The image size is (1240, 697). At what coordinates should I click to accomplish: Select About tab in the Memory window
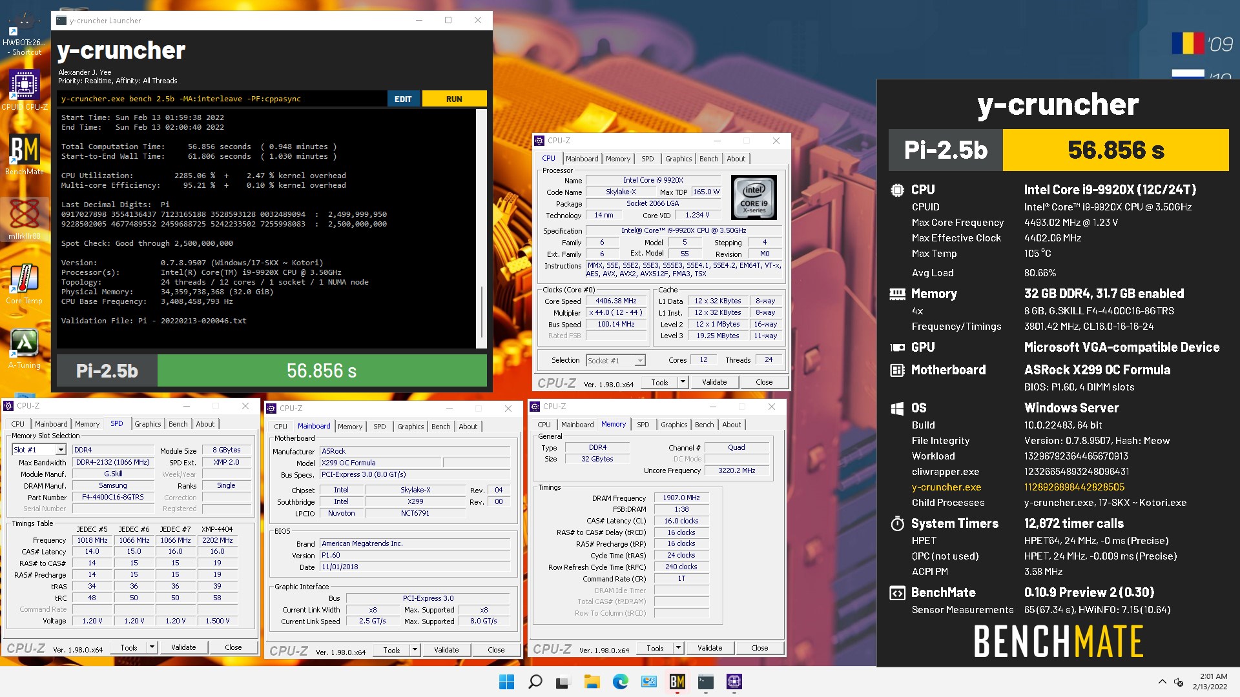pos(731,425)
